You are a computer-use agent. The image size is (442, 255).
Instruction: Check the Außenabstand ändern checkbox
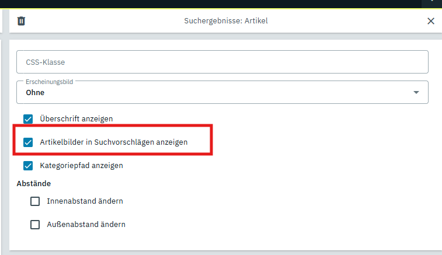(x=35, y=224)
